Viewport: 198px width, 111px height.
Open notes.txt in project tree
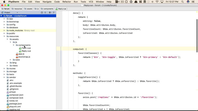(x=14, y=101)
